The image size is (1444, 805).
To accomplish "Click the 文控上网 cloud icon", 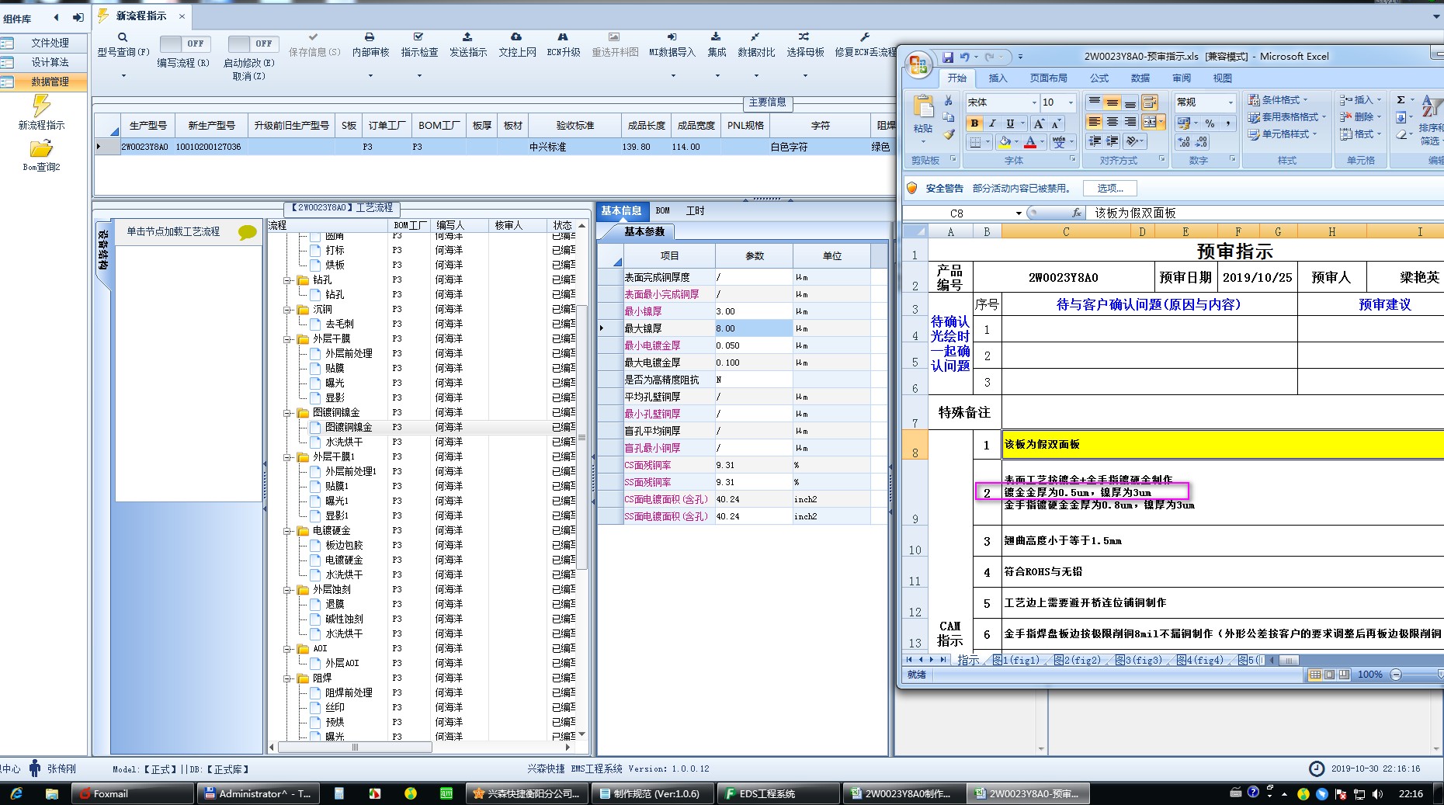I will coord(516,37).
